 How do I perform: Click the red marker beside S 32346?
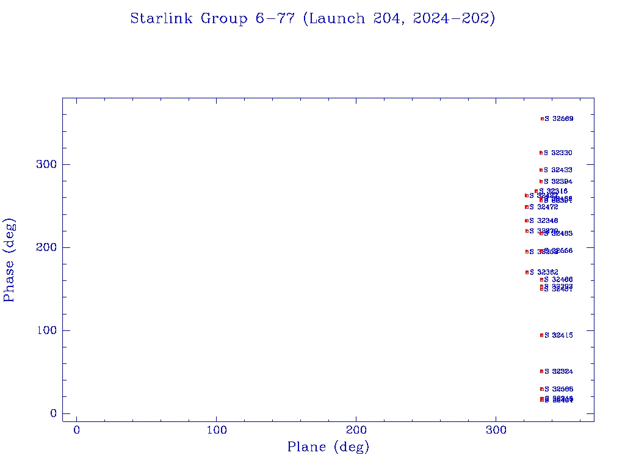527,220
